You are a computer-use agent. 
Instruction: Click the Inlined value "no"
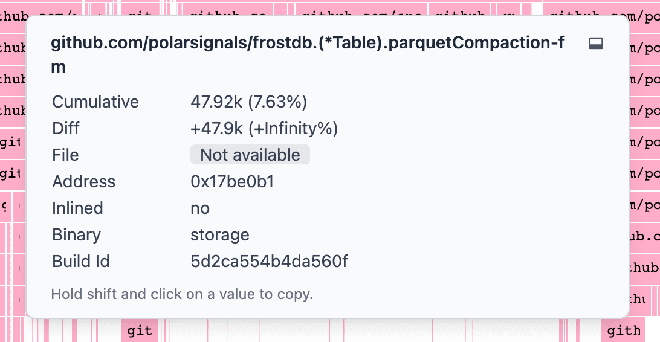(200, 208)
